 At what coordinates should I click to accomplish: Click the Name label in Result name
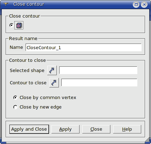click(16, 47)
